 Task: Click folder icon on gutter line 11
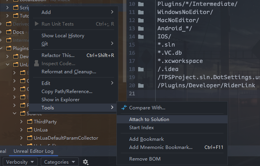(x=141, y=12)
